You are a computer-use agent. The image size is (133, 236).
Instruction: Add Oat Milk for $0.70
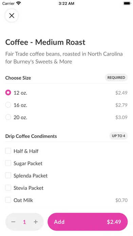8,200
